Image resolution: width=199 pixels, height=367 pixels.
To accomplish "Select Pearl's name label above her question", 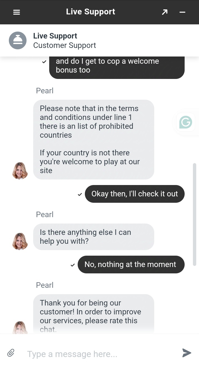I will (x=44, y=214).
